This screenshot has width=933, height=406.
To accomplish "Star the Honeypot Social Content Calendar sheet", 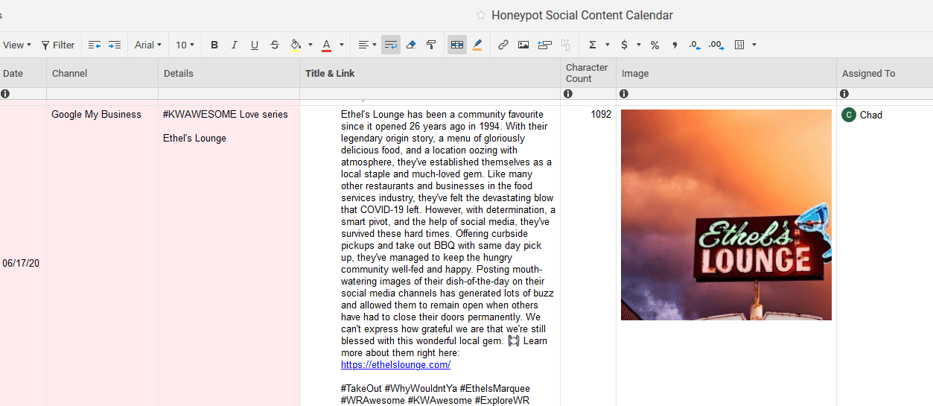I will point(481,15).
